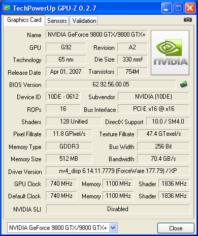Click the BIOS Version value 62.92.56.00.05

click(111, 84)
